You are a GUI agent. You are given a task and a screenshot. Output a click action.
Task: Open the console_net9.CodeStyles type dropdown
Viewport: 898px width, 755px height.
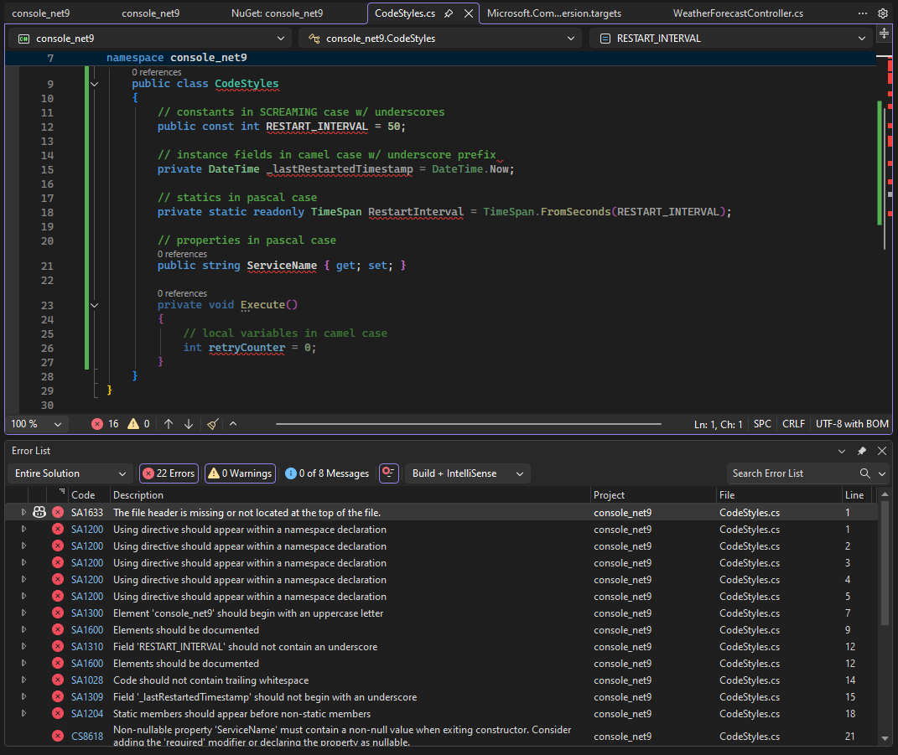click(441, 39)
